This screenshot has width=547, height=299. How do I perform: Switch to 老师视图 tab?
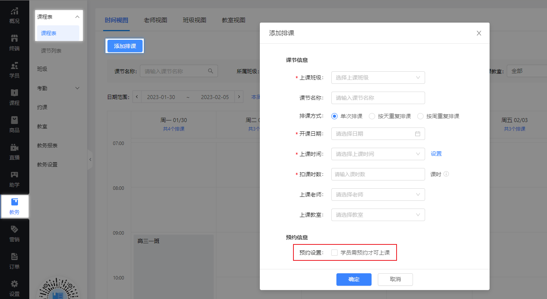click(x=156, y=20)
